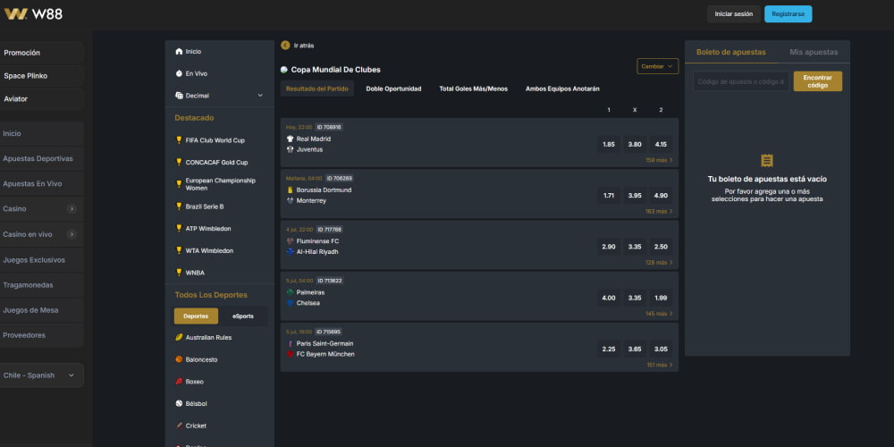894x447 pixels.
Task: Expand 163 más markets for Dortmund match
Action: click(659, 212)
